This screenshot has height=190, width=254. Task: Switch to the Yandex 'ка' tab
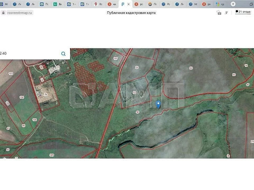click(112, 4)
